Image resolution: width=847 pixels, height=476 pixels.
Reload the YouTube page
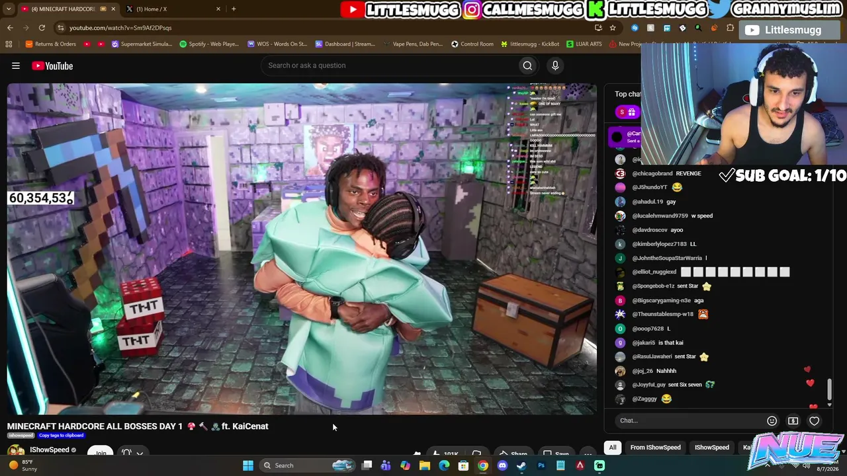point(42,28)
